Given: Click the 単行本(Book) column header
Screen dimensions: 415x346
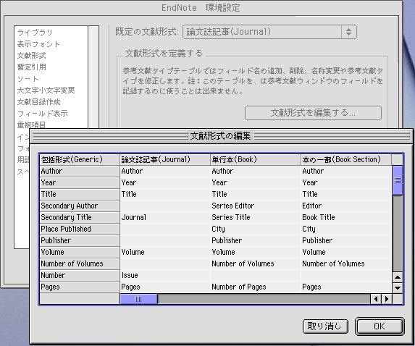Looking at the screenshot, I should [256, 159].
